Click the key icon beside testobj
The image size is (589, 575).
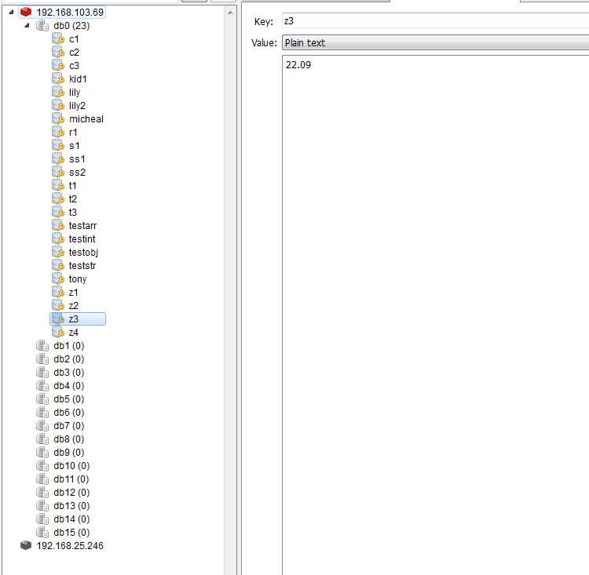tap(58, 253)
